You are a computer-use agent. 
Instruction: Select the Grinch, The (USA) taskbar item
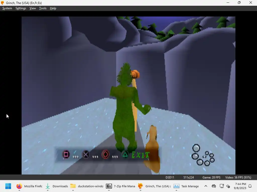pyautogui.click(x=154, y=186)
